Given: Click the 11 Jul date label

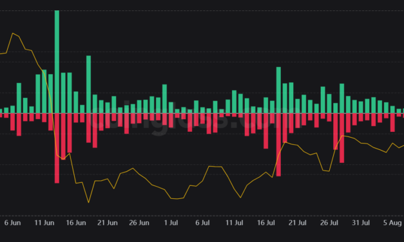Looking at the screenshot, I should (234, 223).
